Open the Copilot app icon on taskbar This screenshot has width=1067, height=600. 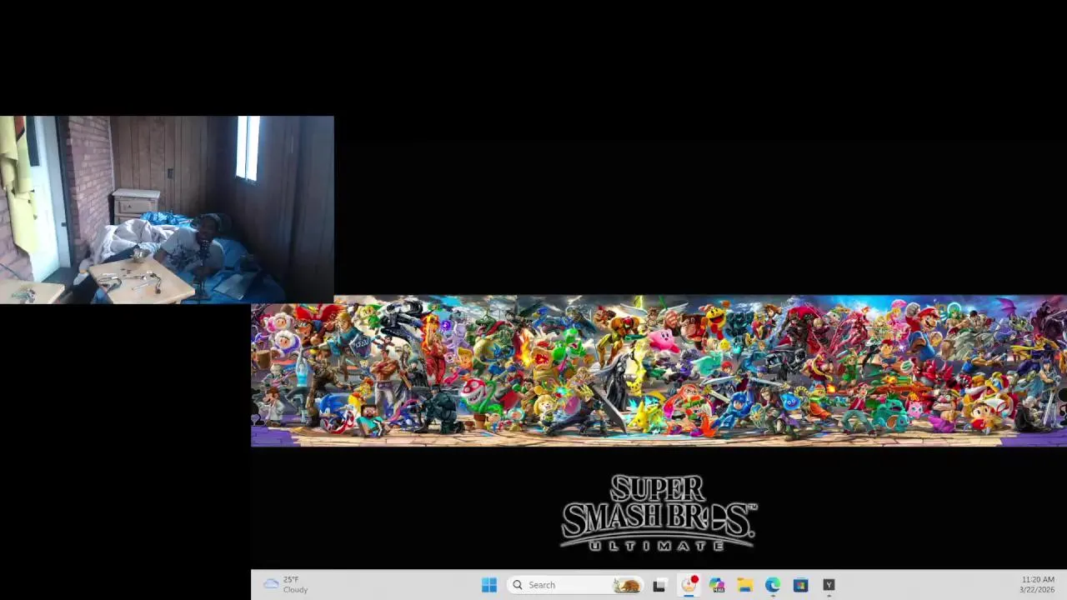(717, 585)
